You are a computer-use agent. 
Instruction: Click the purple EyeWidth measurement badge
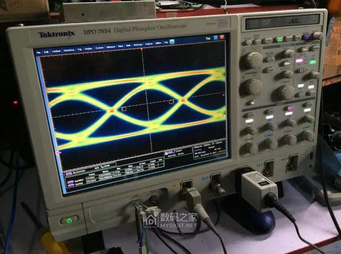(70, 182)
